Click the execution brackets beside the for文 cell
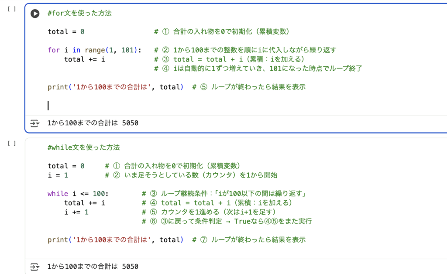This screenshot has height=274, width=447. pos(12,9)
